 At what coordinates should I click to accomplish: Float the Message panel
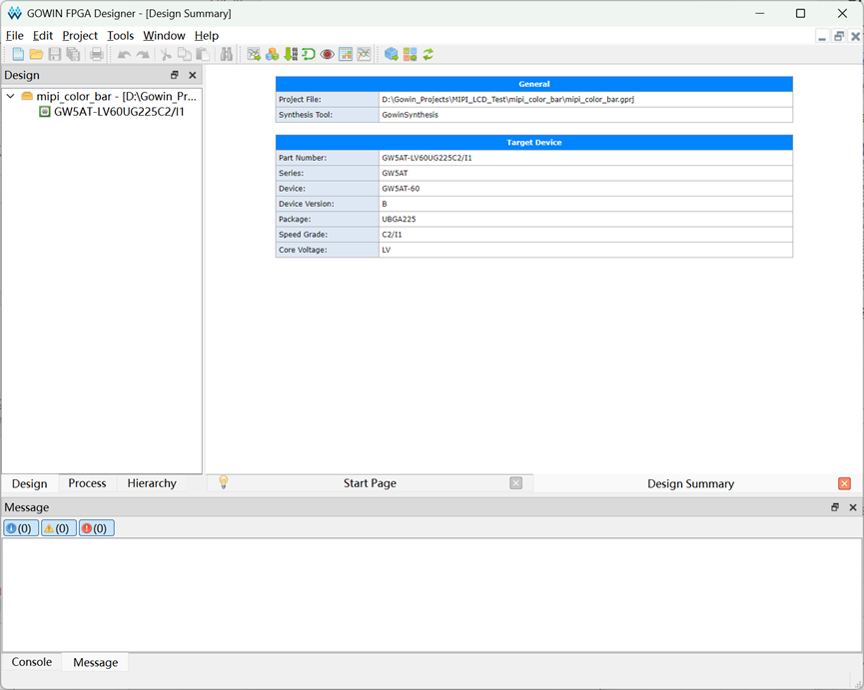[x=835, y=507]
